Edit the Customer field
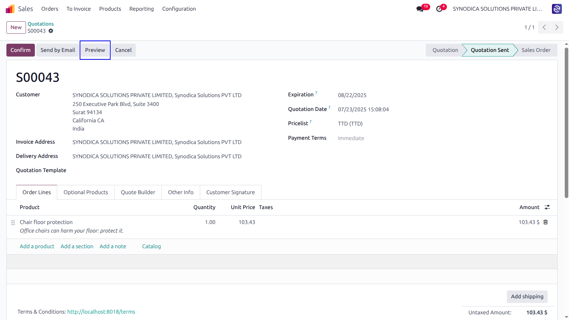 tap(157, 95)
